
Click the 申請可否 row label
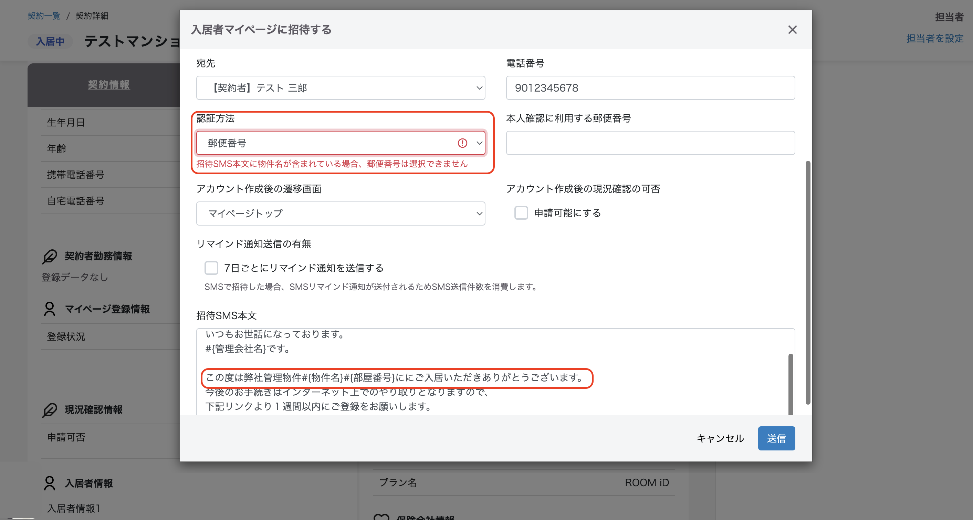(66, 437)
